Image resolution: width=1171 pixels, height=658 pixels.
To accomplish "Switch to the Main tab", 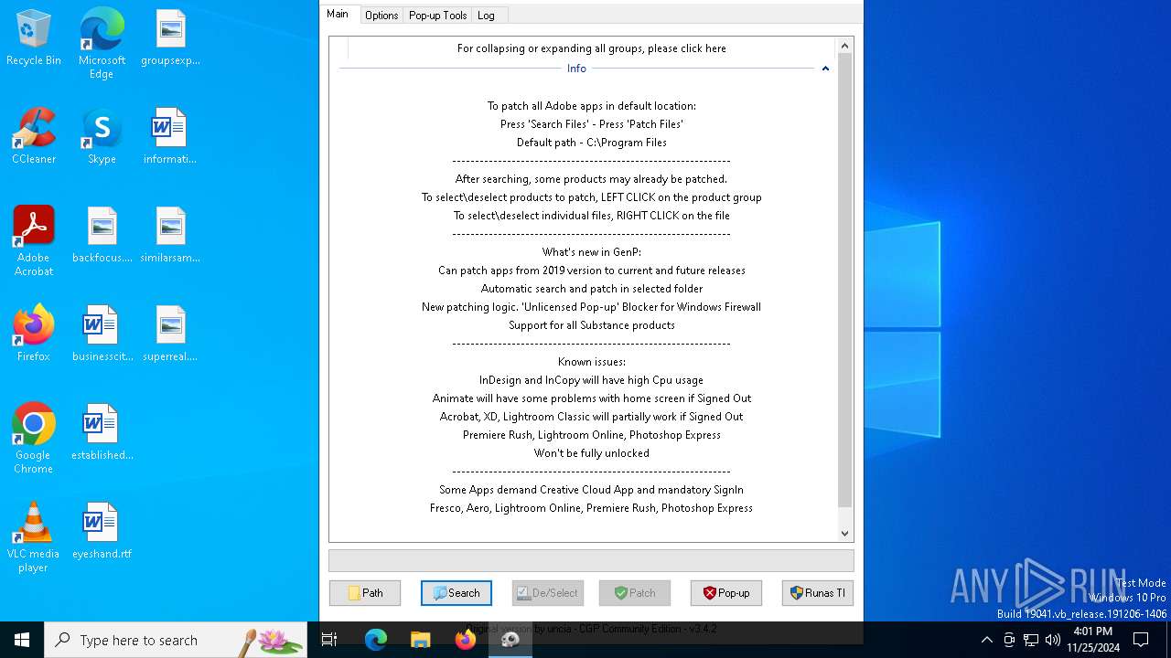I will [338, 14].
